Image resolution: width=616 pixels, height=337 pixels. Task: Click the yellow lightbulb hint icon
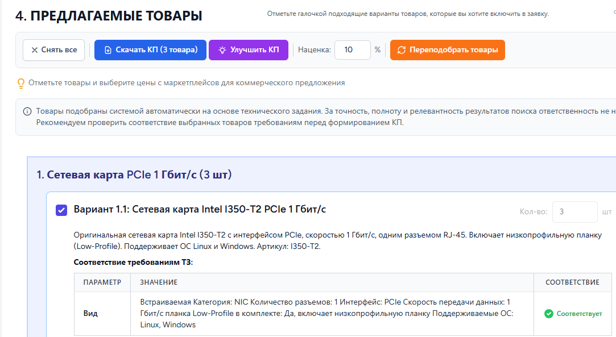pos(21,83)
